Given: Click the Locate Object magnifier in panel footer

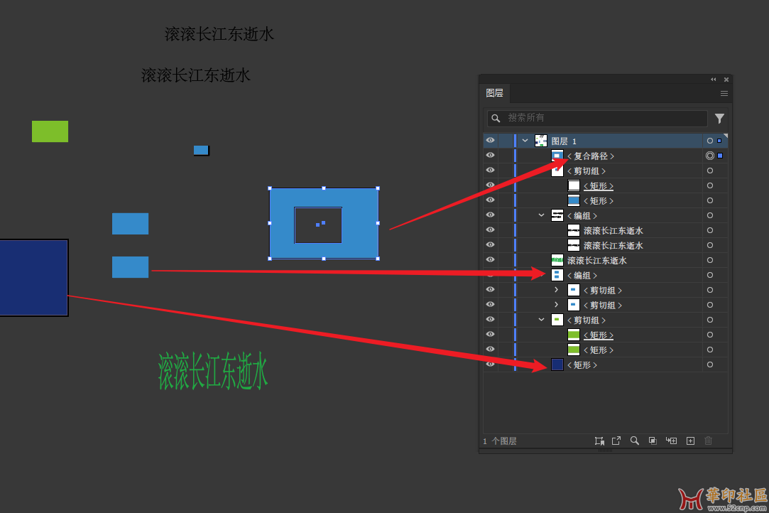Looking at the screenshot, I should click(x=634, y=441).
